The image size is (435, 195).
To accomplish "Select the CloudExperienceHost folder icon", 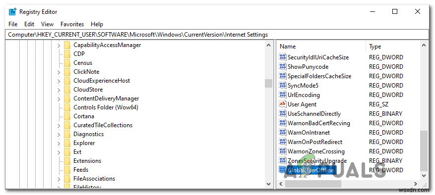I will coord(67,81).
